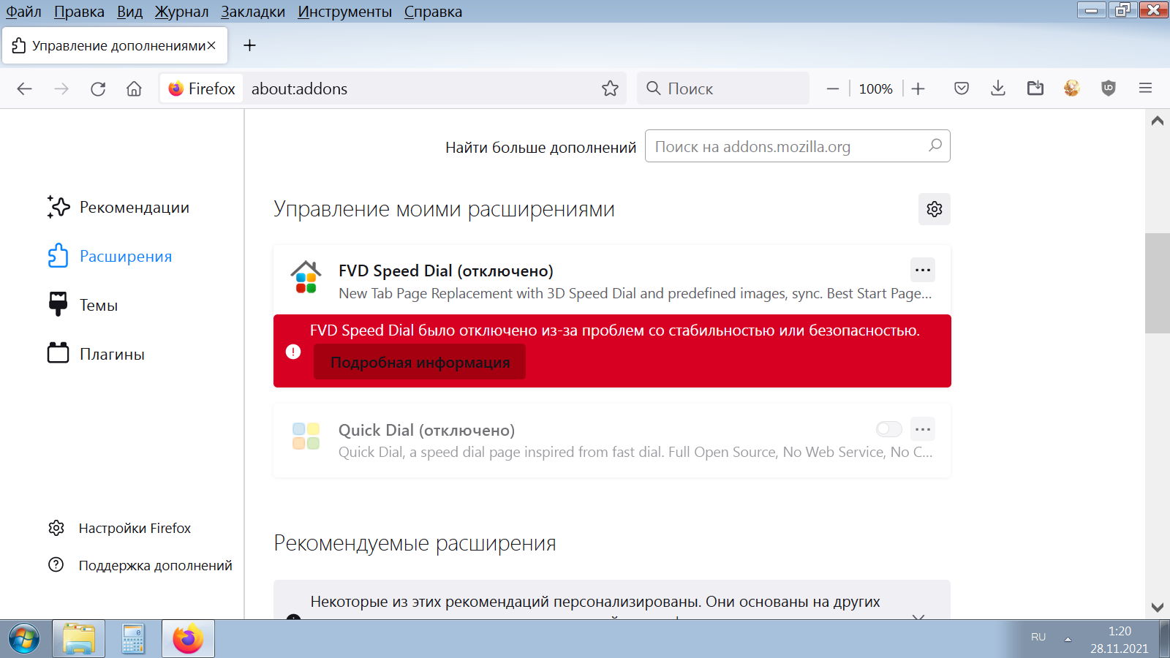Bookmark this page with the star
This screenshot has width=1170, height=658.
tap(610, 88)
